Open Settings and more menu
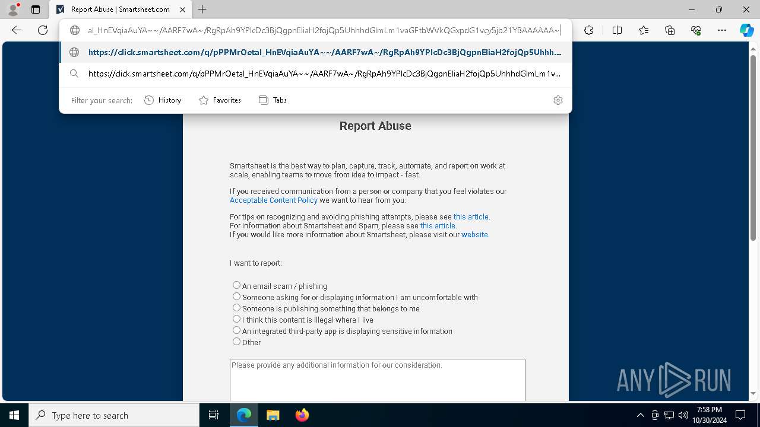760x427 pixels. (x=722, y=30)
